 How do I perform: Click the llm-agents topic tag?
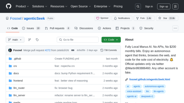click(x=158, y=91)
